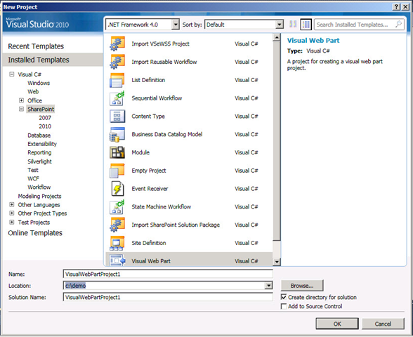Select the Reporting category
The height and width of the screenshot is (337, 413).
(x=39, y=153)
